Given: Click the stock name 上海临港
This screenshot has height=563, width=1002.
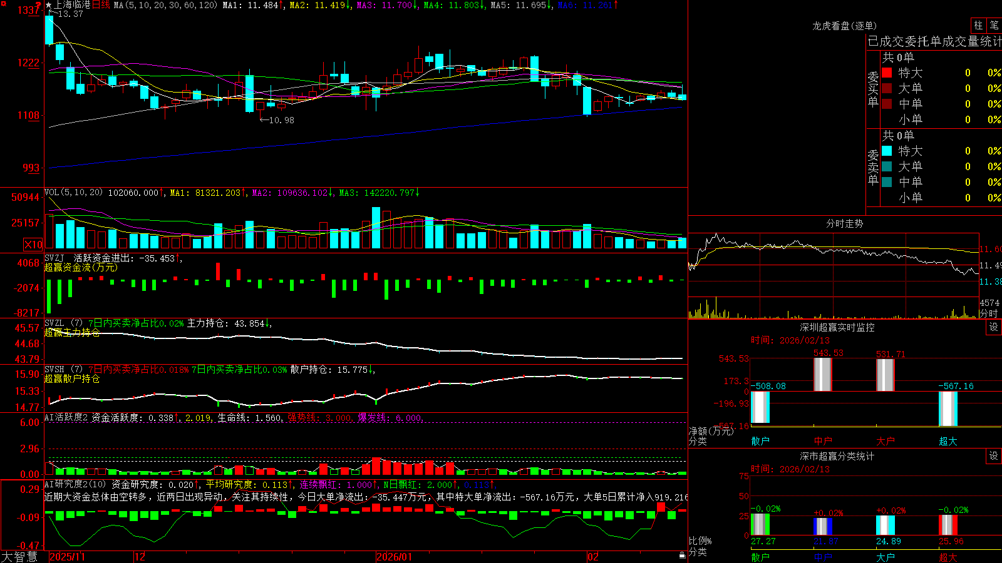Looking at the screenshot, I should pyautogui.click(x=72, y=5).
